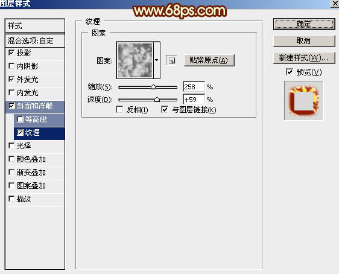339x274 pixels.
Task: Toggle the 与图层链接(K) checkbox
Action: pos(165,109)
